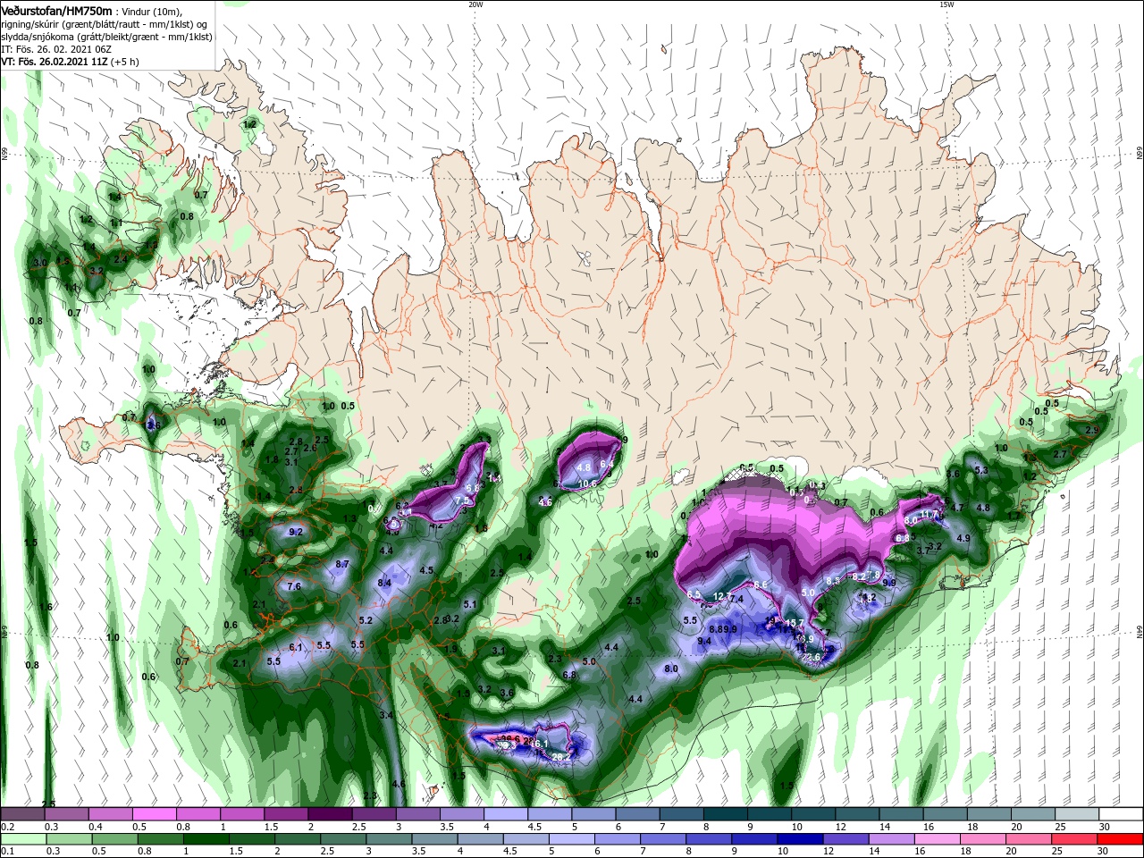Click the slydda/snjókoma description line
The width and height of the screenshot is (1144, 858).
click(105, 37)
